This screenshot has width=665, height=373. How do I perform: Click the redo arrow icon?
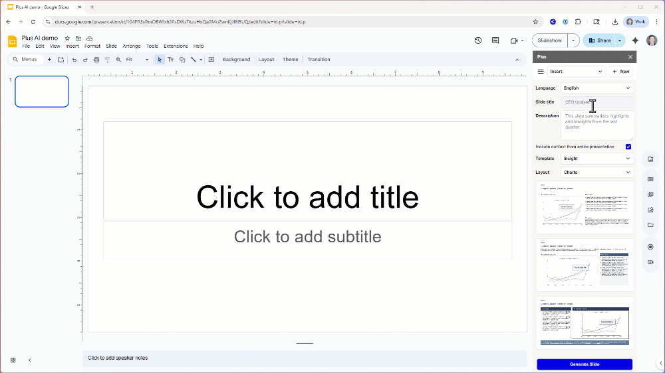click(85, 60)
